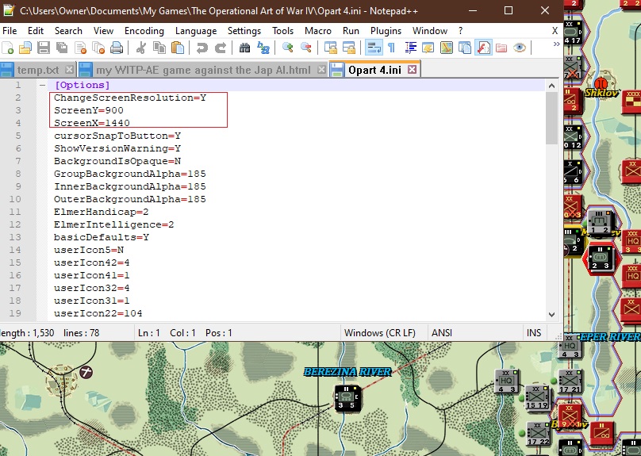Open the Replace dialog icon
The height and width of the screenshot is (456, 641).
click(263, 48)
